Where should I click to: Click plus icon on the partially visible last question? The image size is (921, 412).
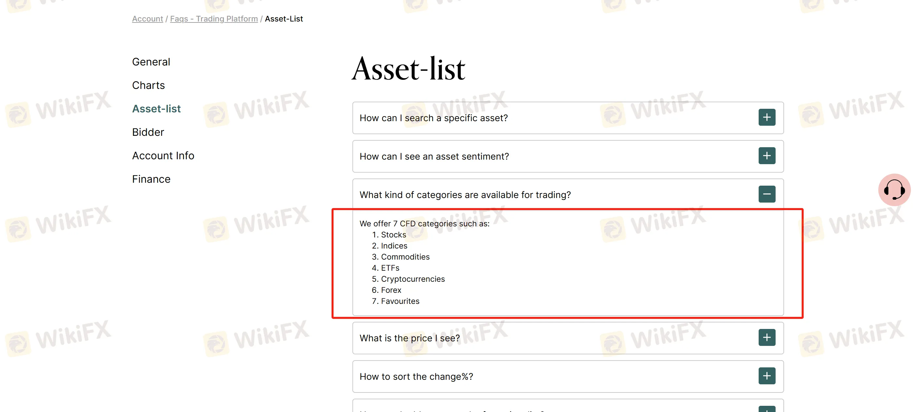click(766, 409)
